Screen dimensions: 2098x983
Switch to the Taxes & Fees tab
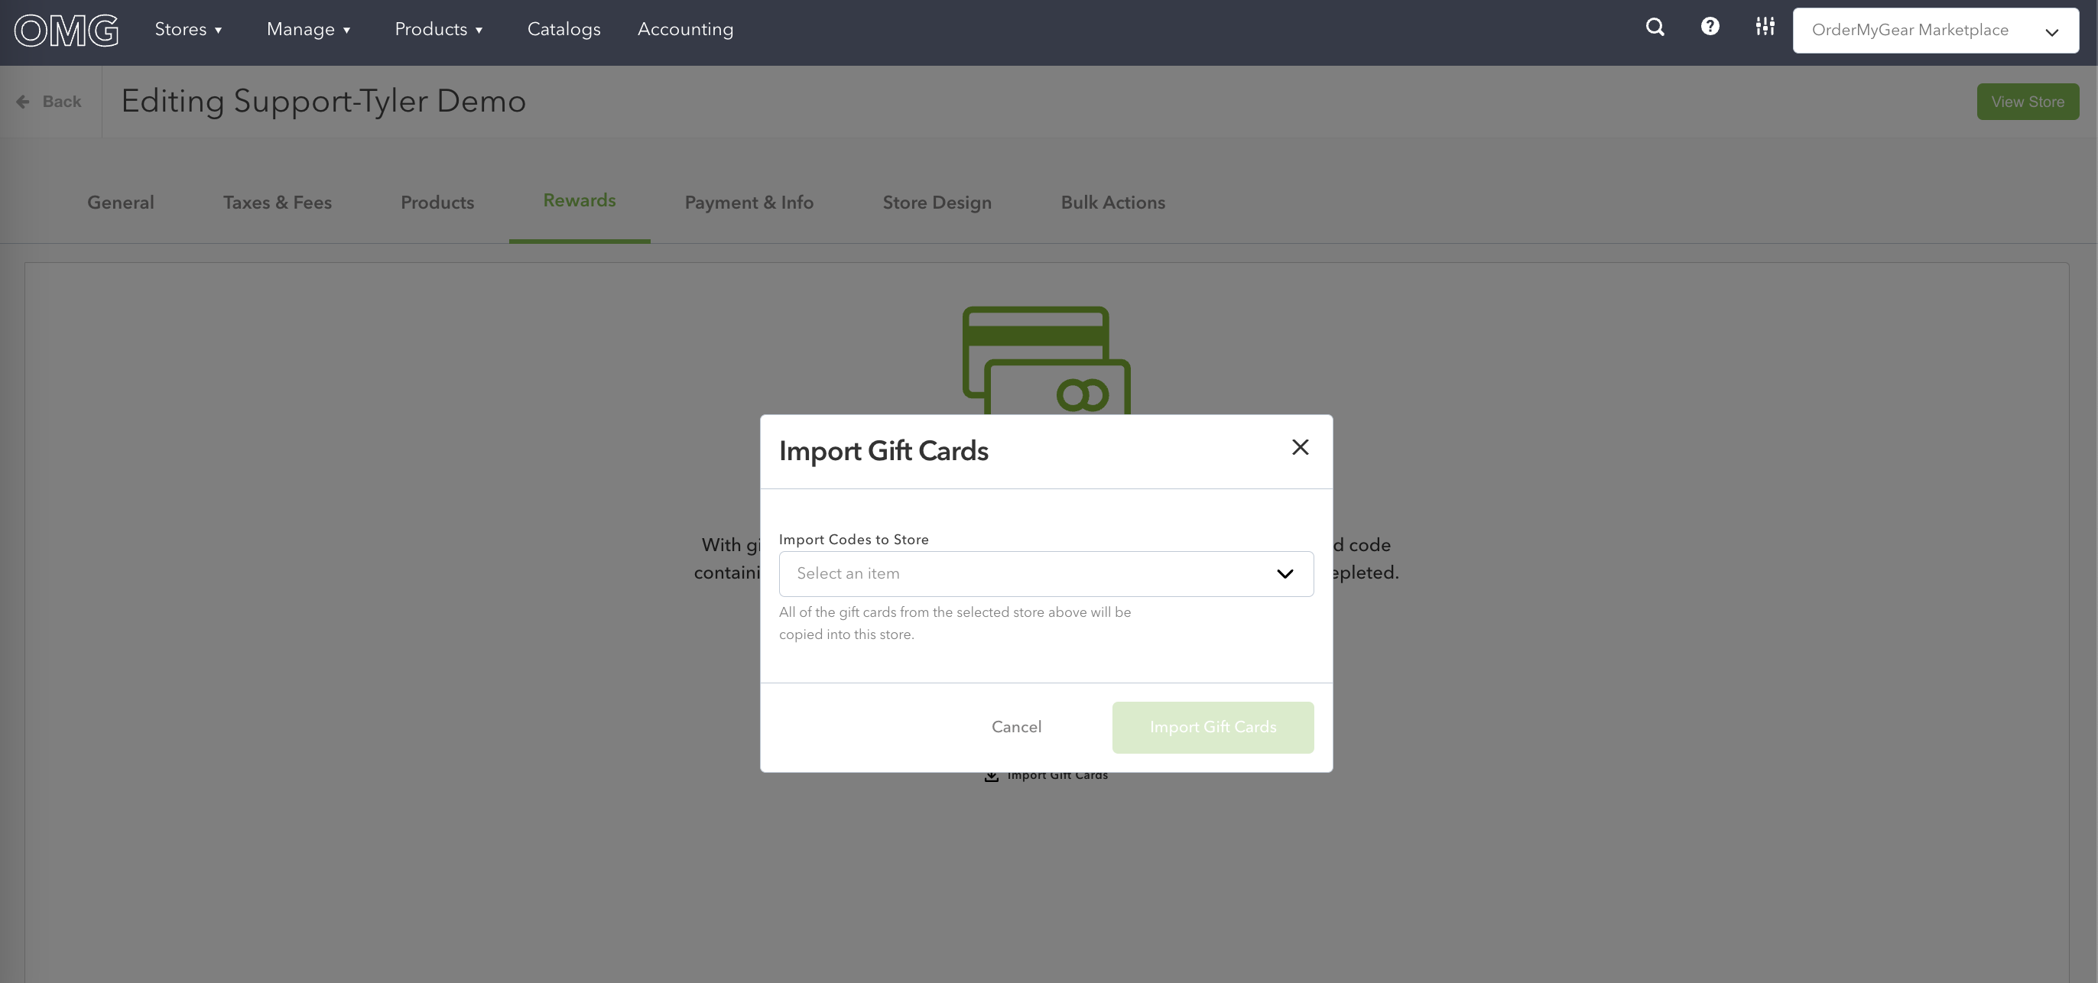(x=277, y=203)
